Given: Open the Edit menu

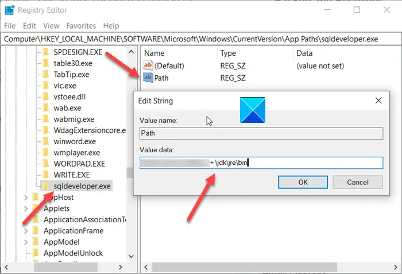Looking at the screenshot, I should click(x=29, y=26).
